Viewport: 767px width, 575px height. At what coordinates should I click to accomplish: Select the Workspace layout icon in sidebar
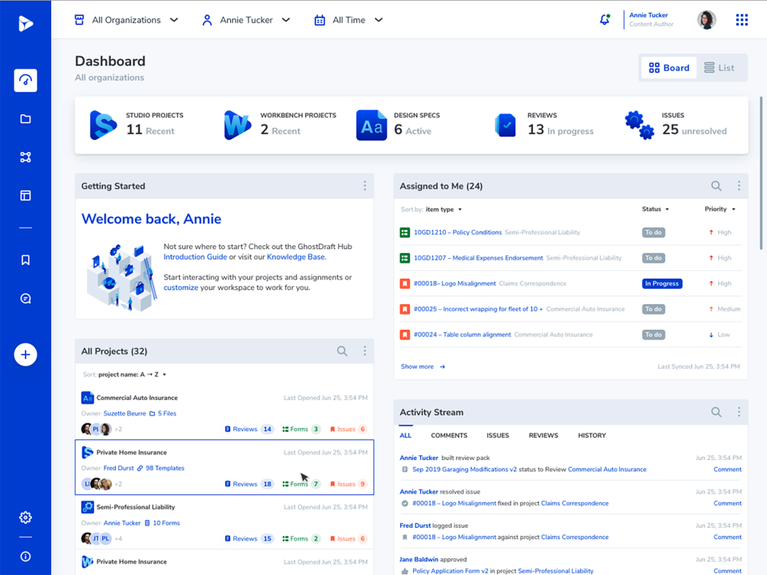point(25,195)
